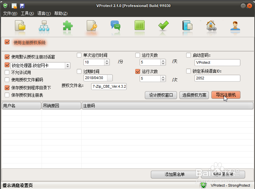
Task: Enable 启动密码 checkbox
Action: 189,55
